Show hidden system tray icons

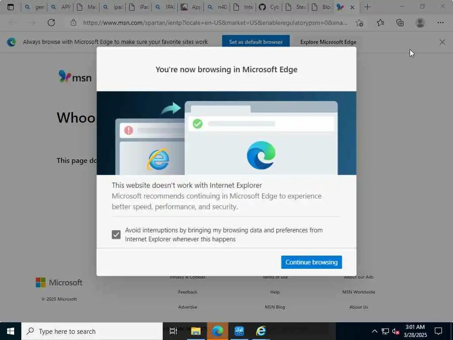pos(374,331)
